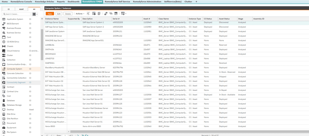Viewport: 309px width, 136px height.
Task: Select the Xerox 6500 instance row
Action: 177,126
